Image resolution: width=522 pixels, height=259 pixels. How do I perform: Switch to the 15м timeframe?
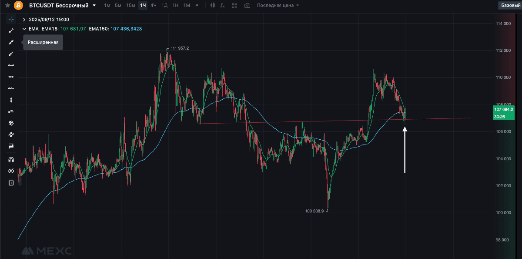pos(130,6)
